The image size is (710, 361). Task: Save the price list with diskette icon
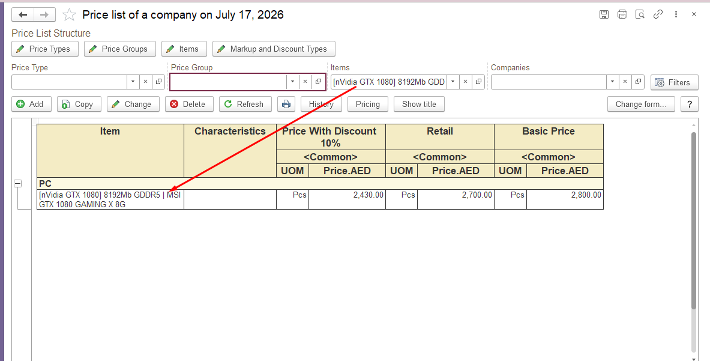click(x=604, y=14)
